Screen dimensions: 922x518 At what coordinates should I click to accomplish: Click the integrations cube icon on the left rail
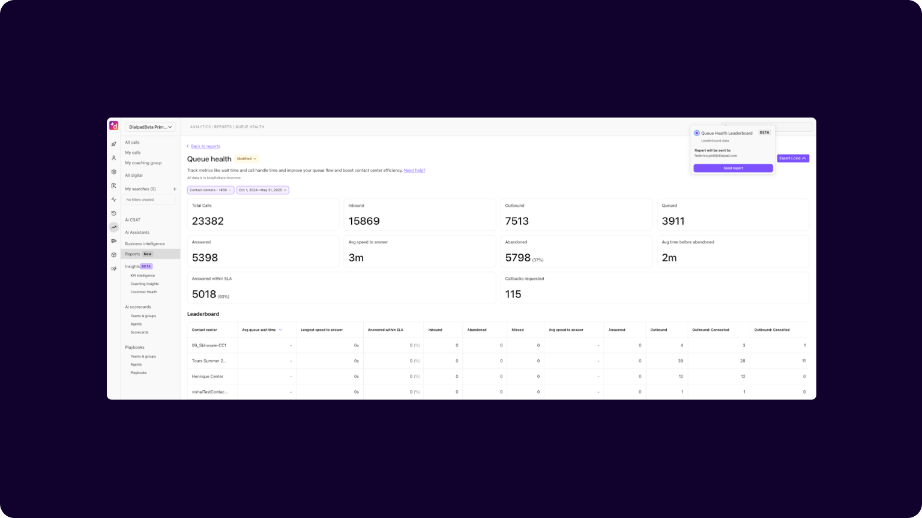[113, 255]
